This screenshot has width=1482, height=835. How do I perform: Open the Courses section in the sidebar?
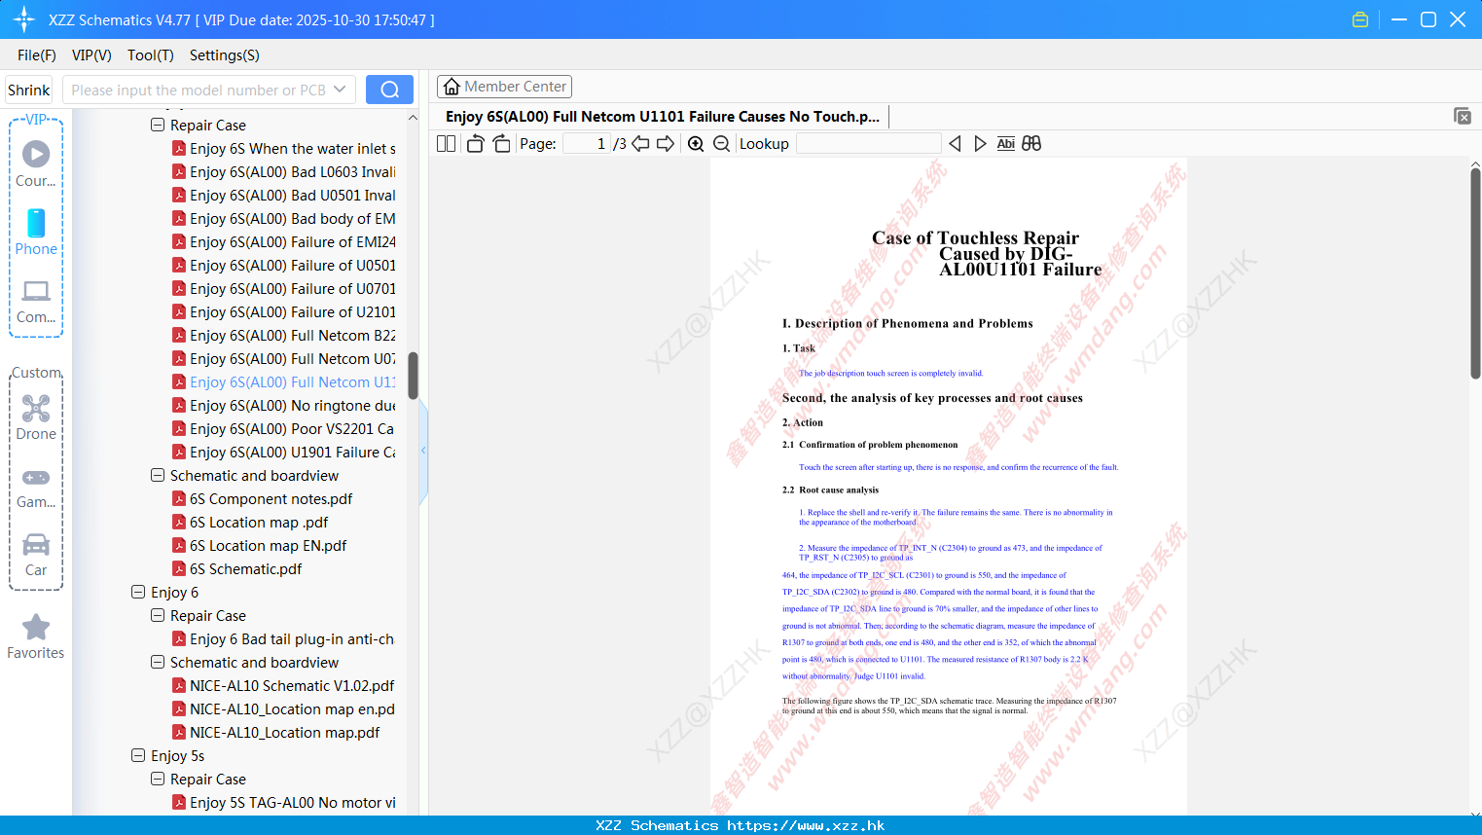(36, 164)
